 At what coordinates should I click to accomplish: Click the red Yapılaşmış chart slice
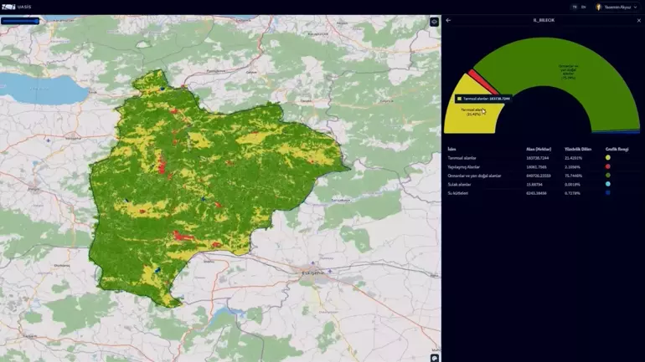coord(482,83)
